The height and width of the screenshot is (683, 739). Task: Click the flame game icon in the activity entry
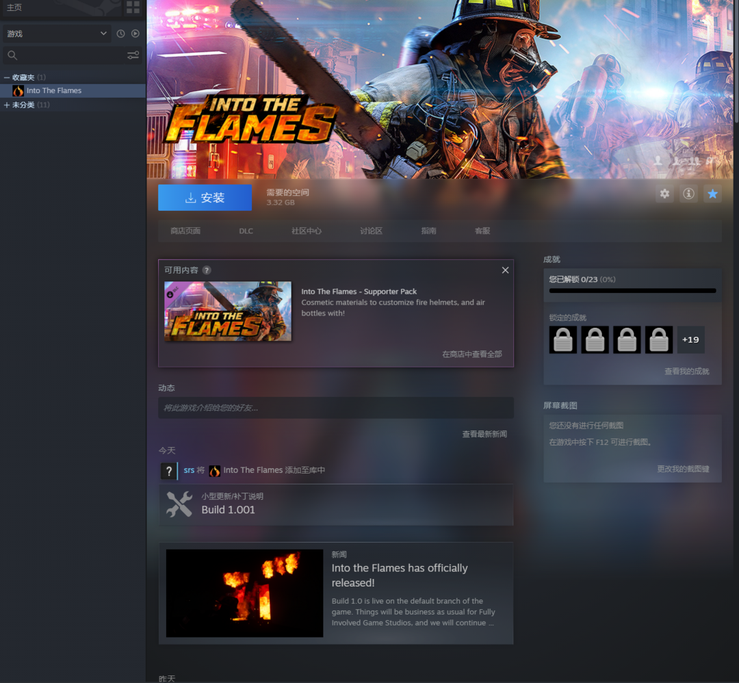[x=214, y=470]
